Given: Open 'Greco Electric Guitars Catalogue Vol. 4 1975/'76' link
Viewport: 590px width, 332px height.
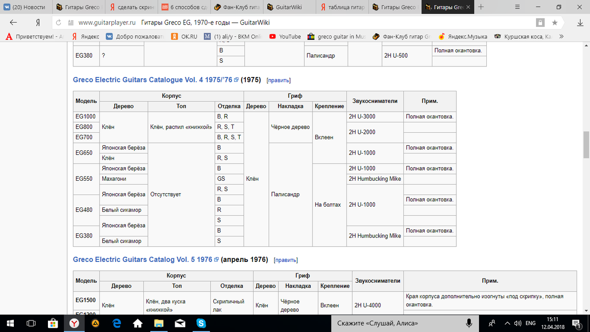Looking at the screenshot, I should click(153, 80).
